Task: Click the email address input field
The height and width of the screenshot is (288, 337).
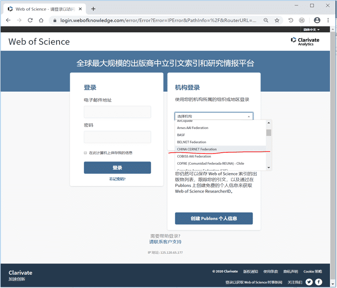Action: (x=117, y=112)
